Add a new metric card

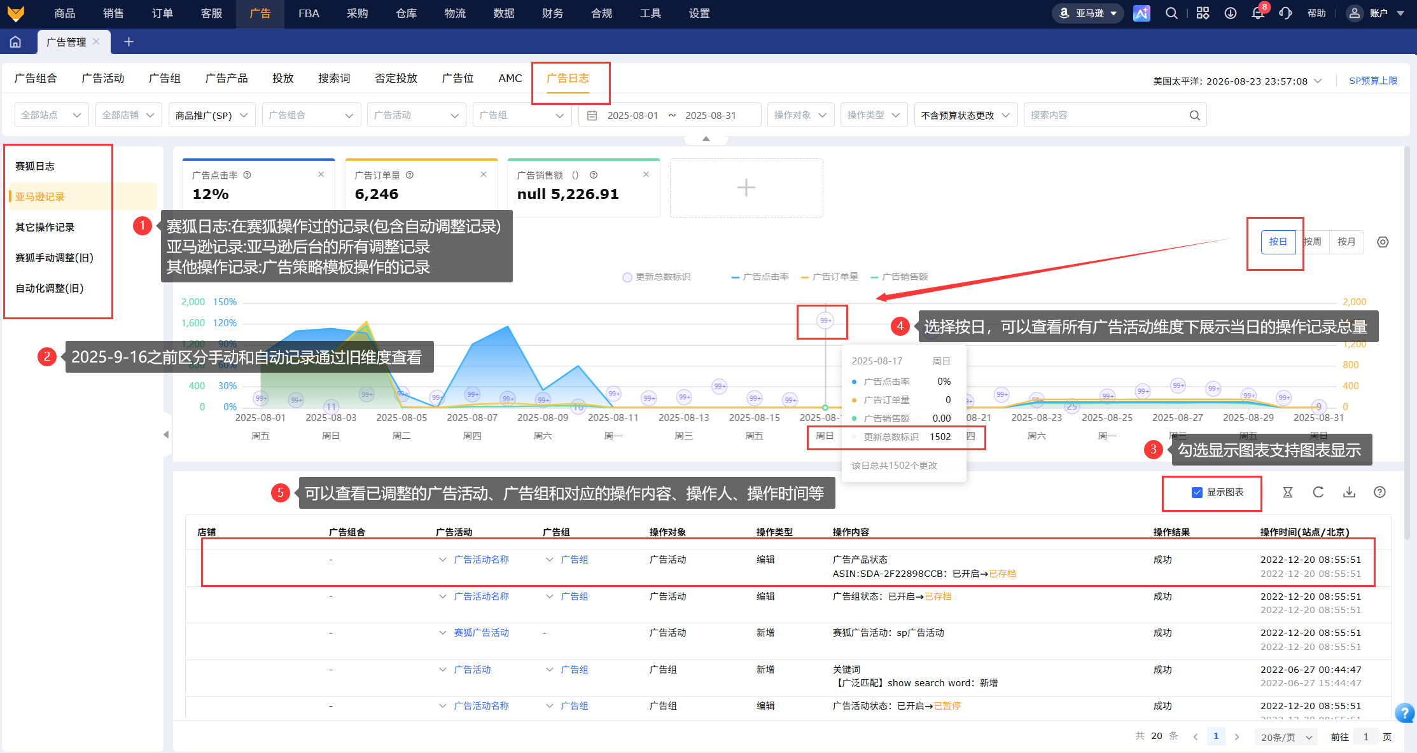coord(746,188)
